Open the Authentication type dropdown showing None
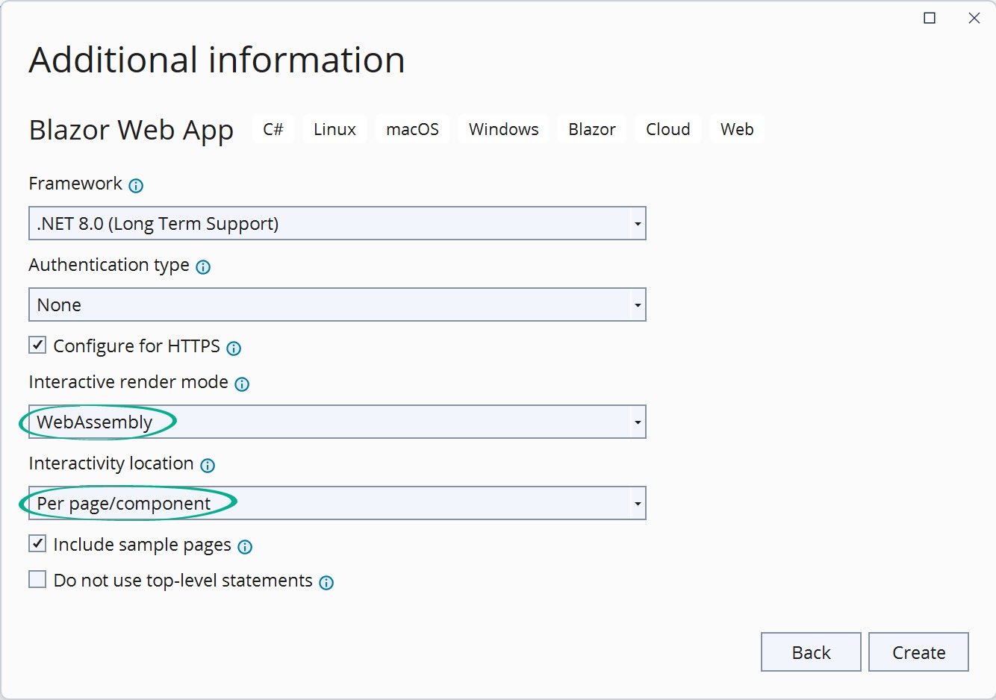This screenshot has width=996, height=700. [337, 304]
